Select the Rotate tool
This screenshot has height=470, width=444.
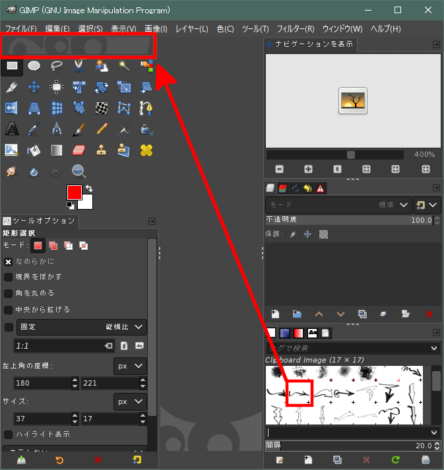click(x=102, y=87)
